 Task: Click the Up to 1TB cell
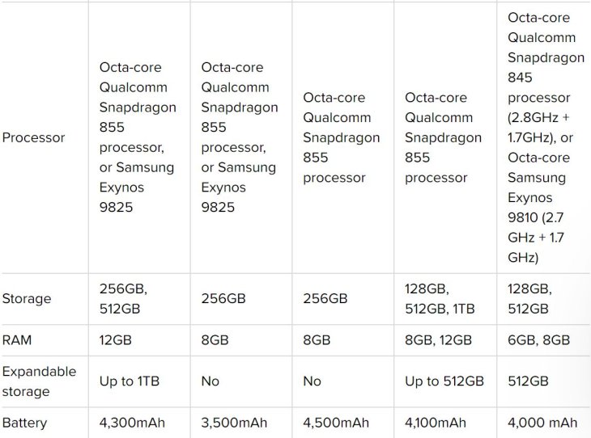coord(130,381)
